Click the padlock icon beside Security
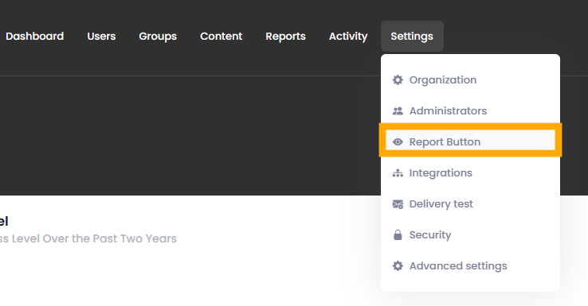Viewport: 588px width, 306px height. pos(398,235)
